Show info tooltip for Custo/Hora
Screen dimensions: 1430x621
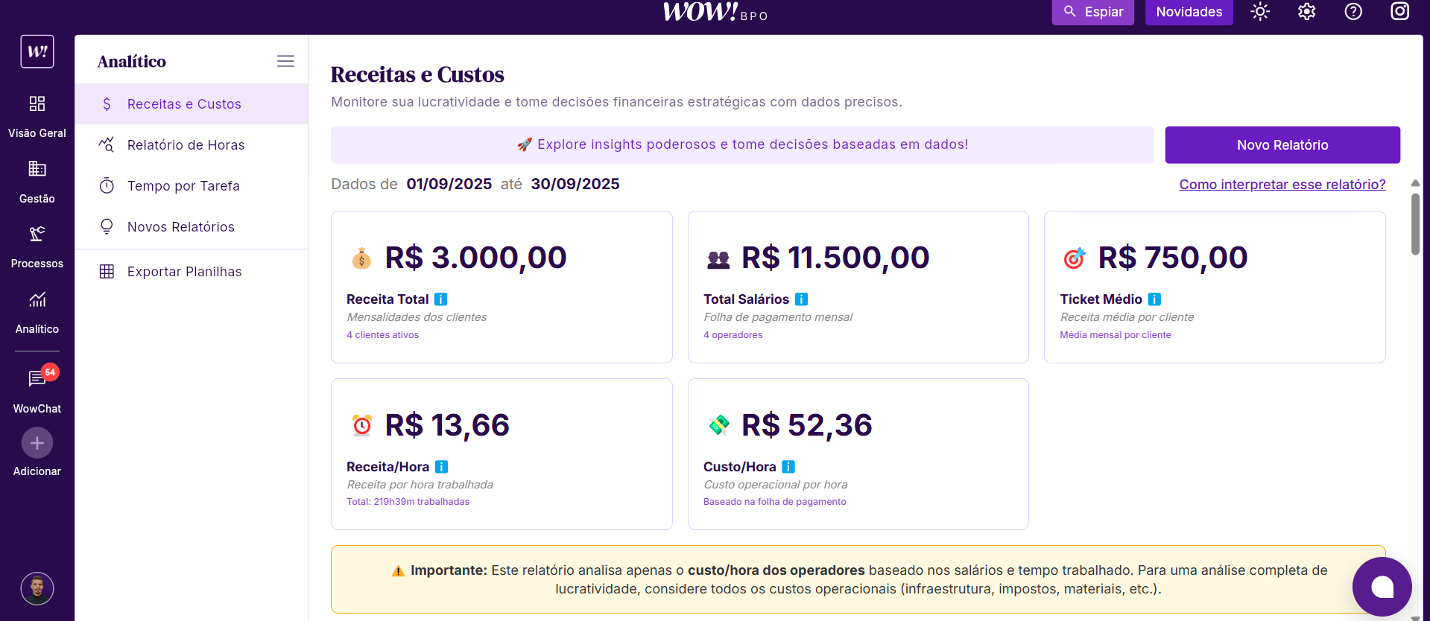(788, 467)
